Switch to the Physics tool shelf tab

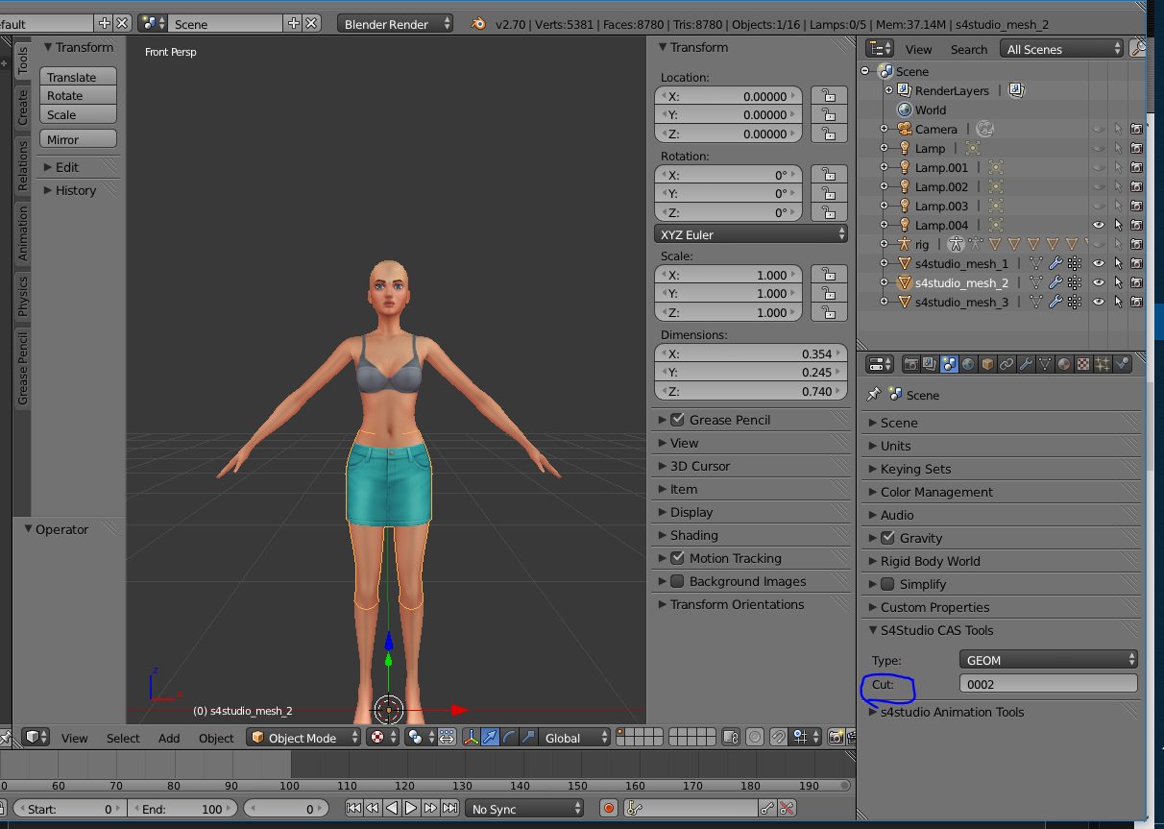pos(23,296)
